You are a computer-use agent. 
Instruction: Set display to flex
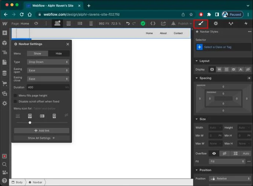click(219, 69)
